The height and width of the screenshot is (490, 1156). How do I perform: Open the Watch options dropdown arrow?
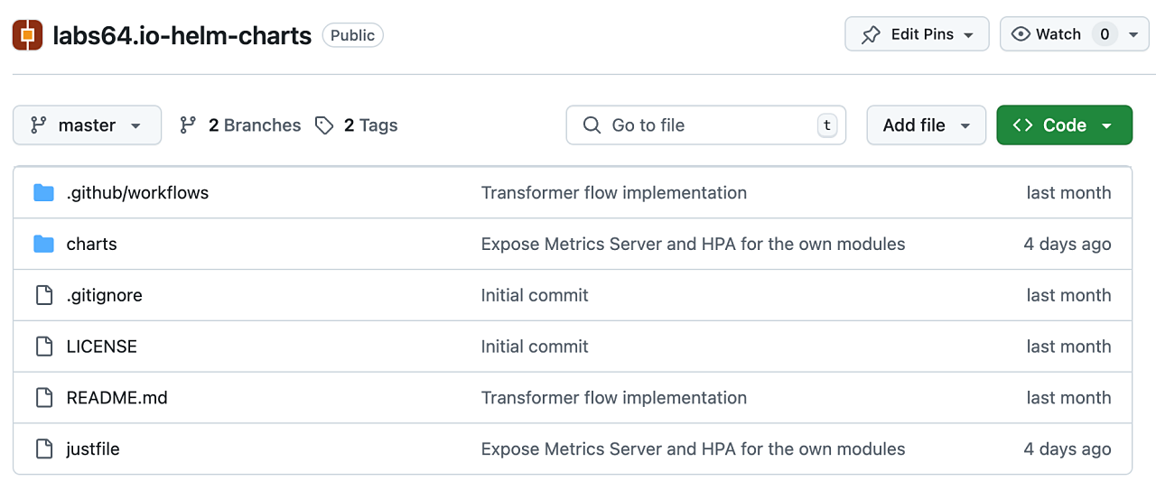point(1133,34)
